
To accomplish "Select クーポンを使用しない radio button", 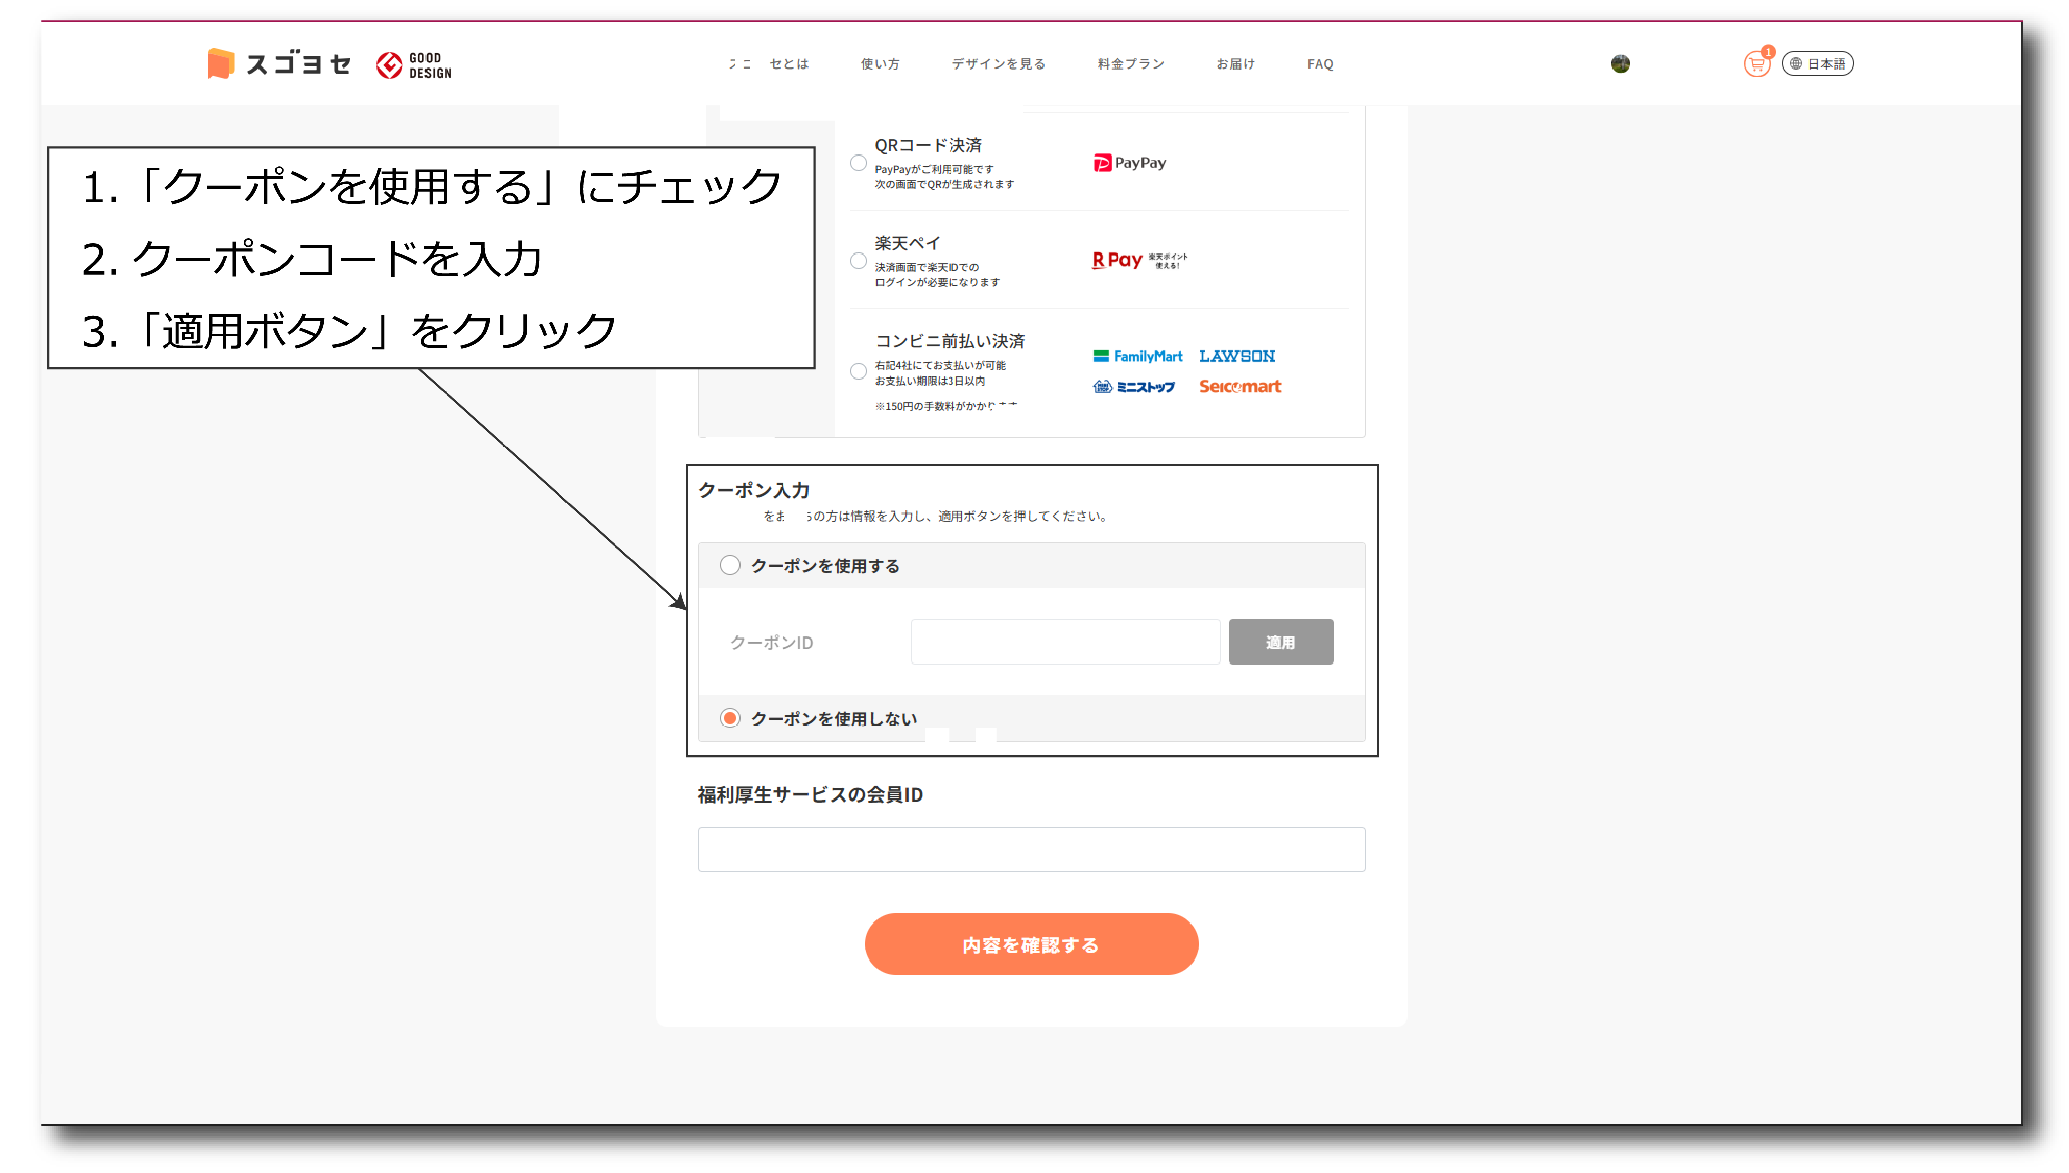I will (x=729, y=718).
